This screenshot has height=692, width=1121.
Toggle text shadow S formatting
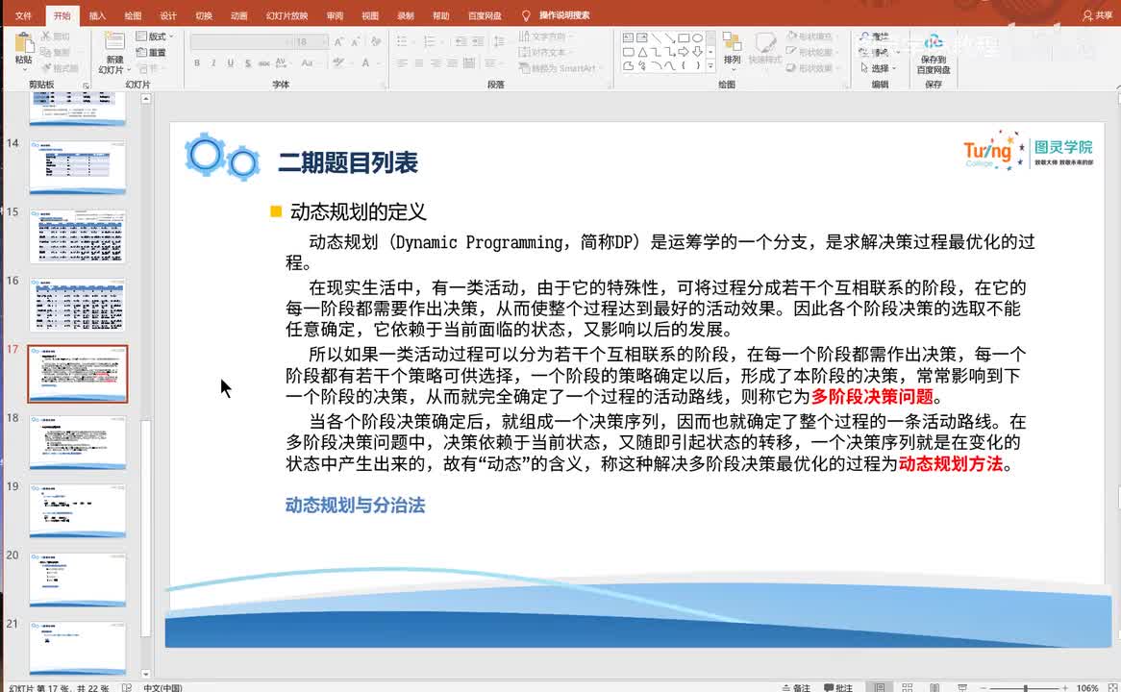[247, 62]
